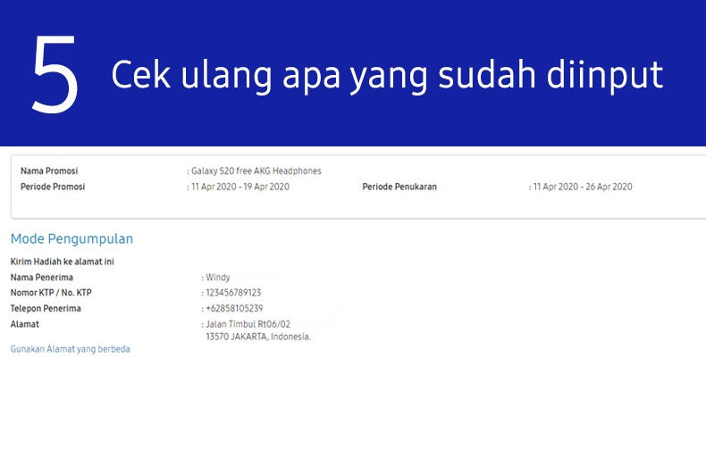This screenshot has width=706, height=450.
Task: Open the 'Gunakan Alamat yang berbeda' link
Action: 71,349
